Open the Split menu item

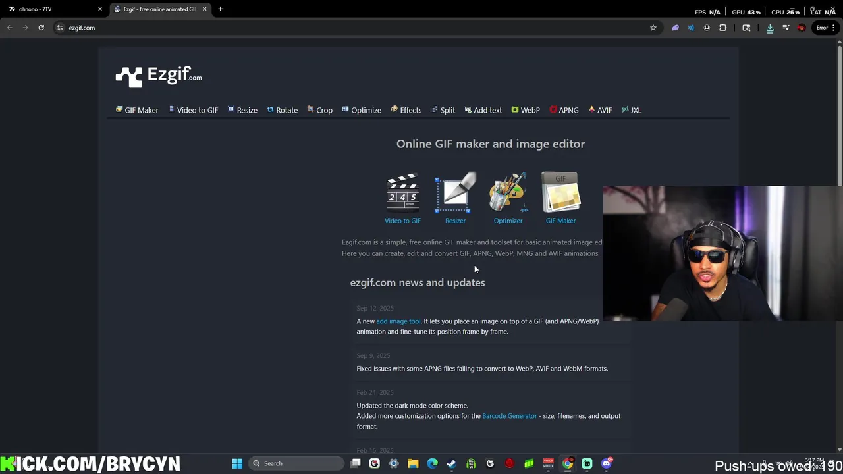(x=443, y=110)
